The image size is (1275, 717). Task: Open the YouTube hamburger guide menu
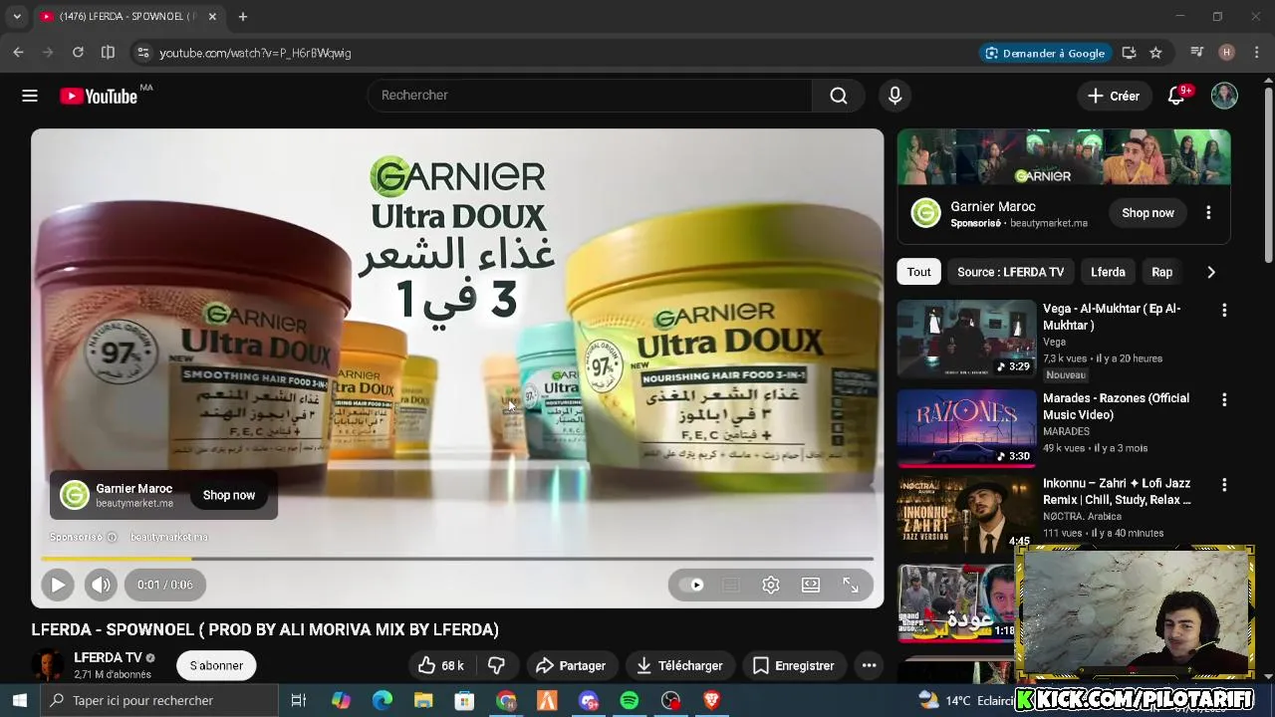point(30,96)
